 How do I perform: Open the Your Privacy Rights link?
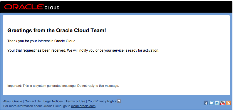(x=102, y=101)
